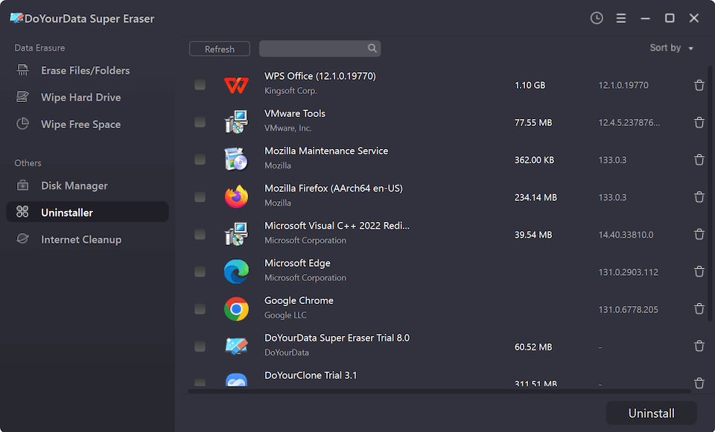The height and width of the screenshot is (432, 715).
Task: Click the Kingsoft Corp. publisher text
Action: pyautogui.click(x=290, y=91)
